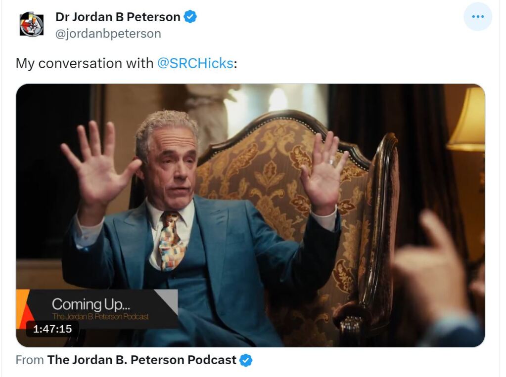Click the podcast subtitle inside the video banner
506x377 pixels.
100,316
